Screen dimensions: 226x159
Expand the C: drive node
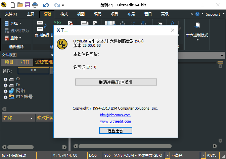pos(5,79)
